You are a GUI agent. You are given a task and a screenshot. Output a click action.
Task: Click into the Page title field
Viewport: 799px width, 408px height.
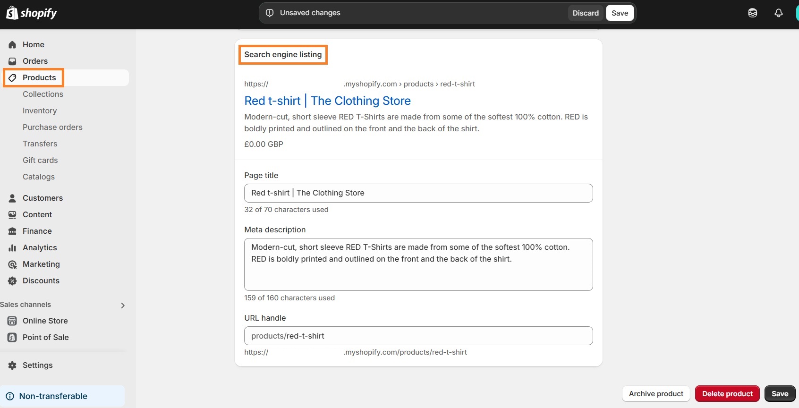[x=418, y=193]
